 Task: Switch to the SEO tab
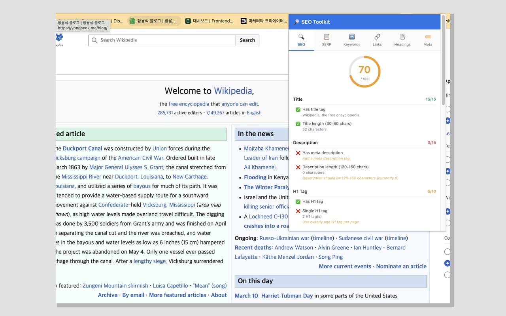pos(301,40)
